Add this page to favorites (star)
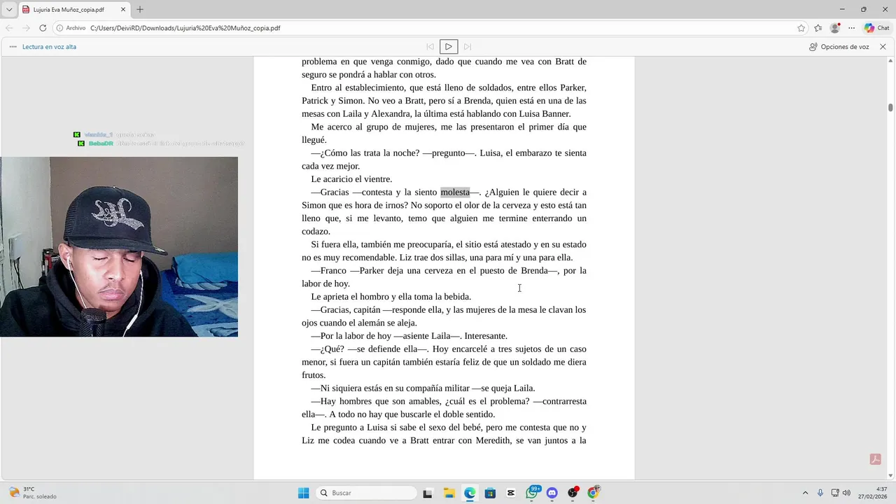The height and width of the screenshot is (504, 896). point(801,28)
